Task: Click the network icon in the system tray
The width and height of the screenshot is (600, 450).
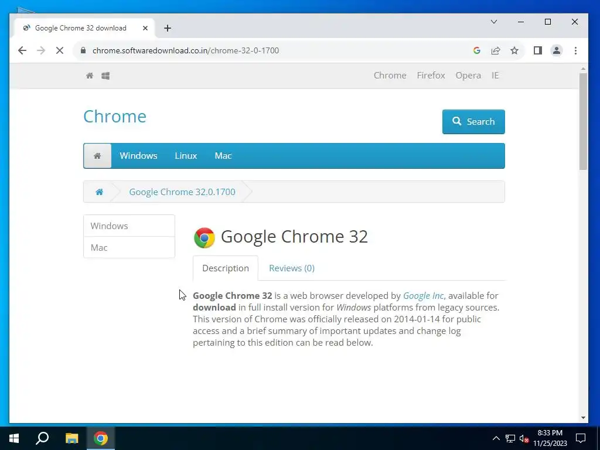Action: pos(510,438)
